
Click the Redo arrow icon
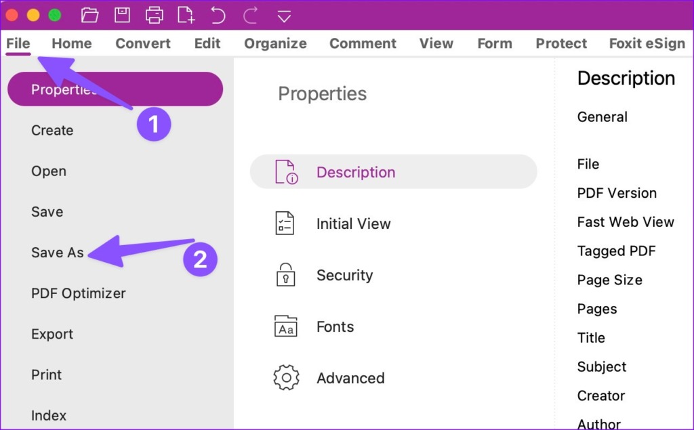[x=250, y=15]
